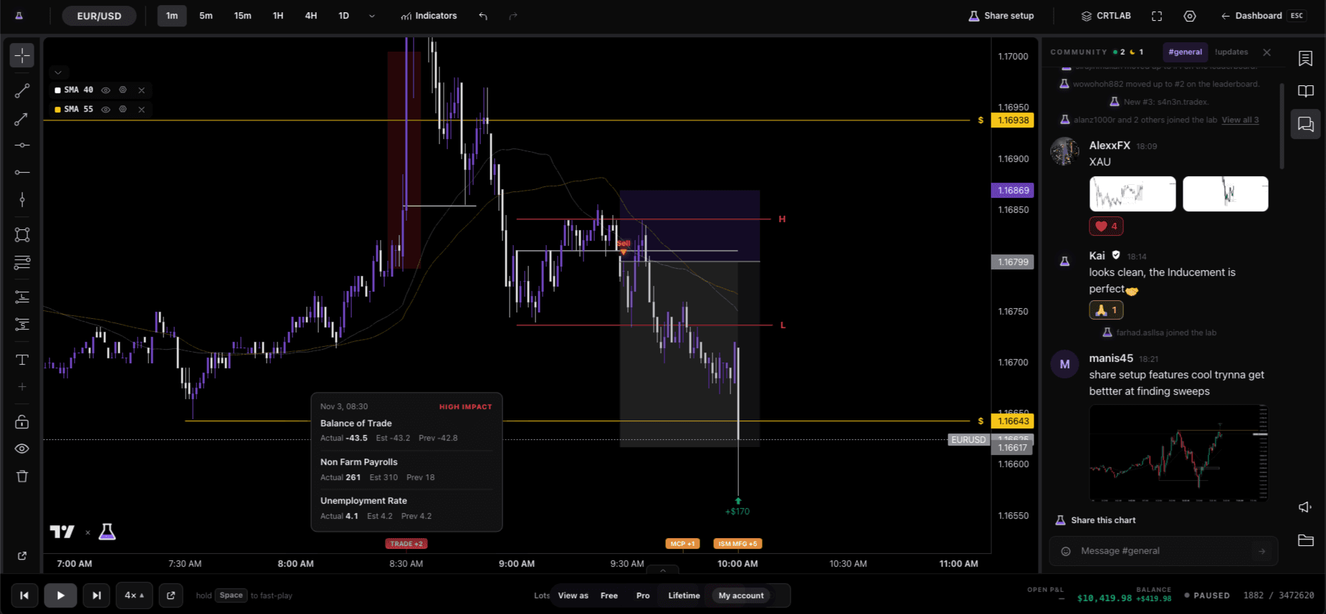Viewport: 1326px width, 614px height.
Task: Switch to the 15m timeframe
Action: 242,16
